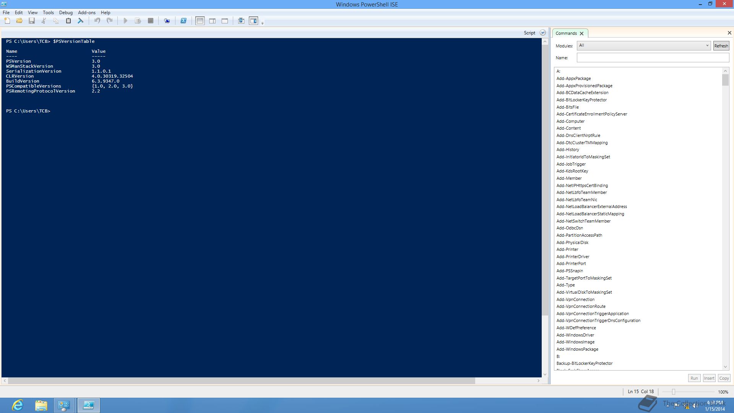Select Add-Computer command

point(570,121)
